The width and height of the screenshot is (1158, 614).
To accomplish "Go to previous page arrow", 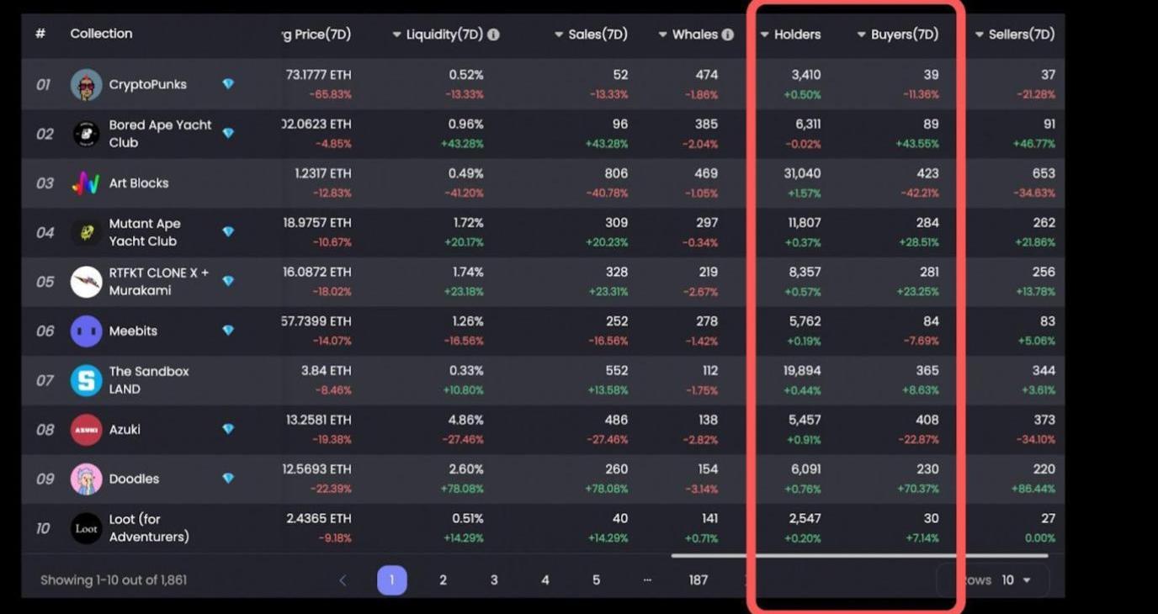I will tap(343, 580).
